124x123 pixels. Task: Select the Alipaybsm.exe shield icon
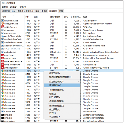pyautogui.click(x=2, y=24)
